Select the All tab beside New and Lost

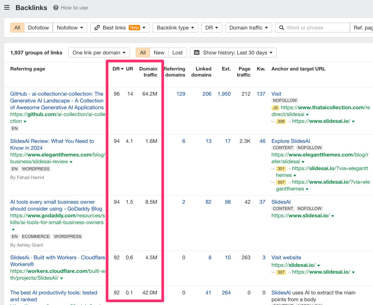pos(143,53)
